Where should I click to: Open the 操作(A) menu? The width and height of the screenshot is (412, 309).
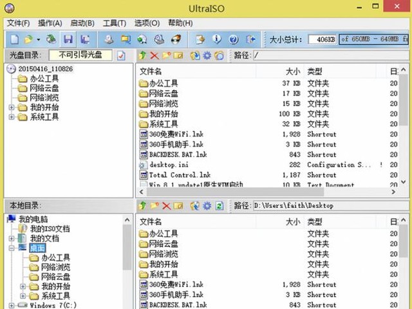pyautogui.click(x=50, y=23)
